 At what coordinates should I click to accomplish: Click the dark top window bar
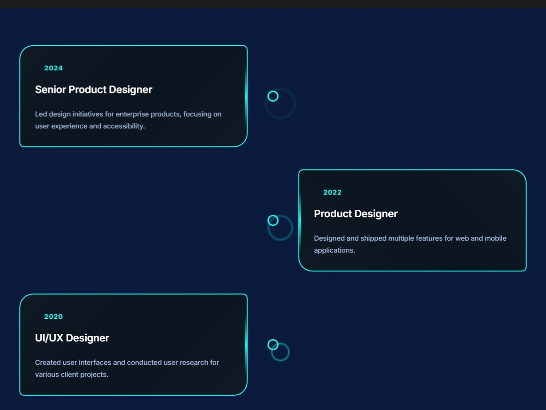[x=273, y=4]
